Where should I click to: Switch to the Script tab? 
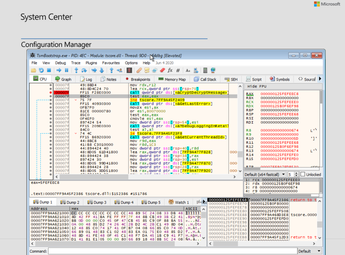click(254, 79)
